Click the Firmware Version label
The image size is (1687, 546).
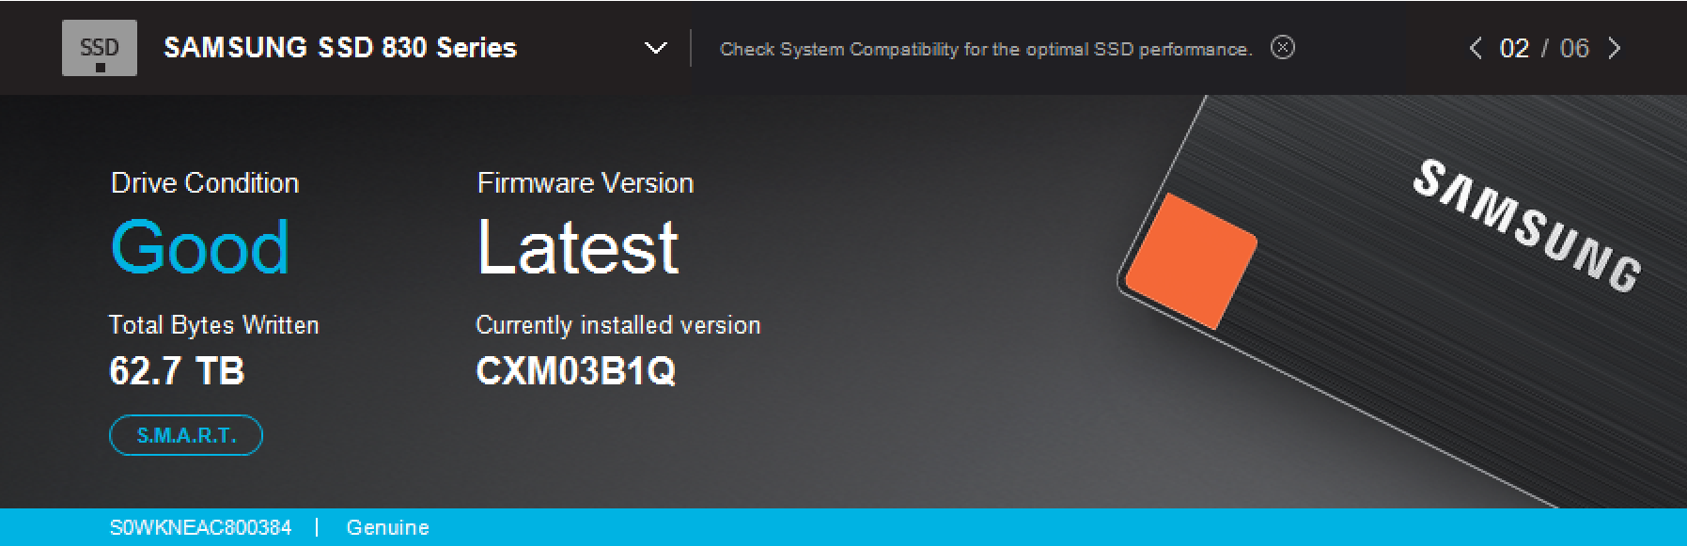(x=586, y=183)
